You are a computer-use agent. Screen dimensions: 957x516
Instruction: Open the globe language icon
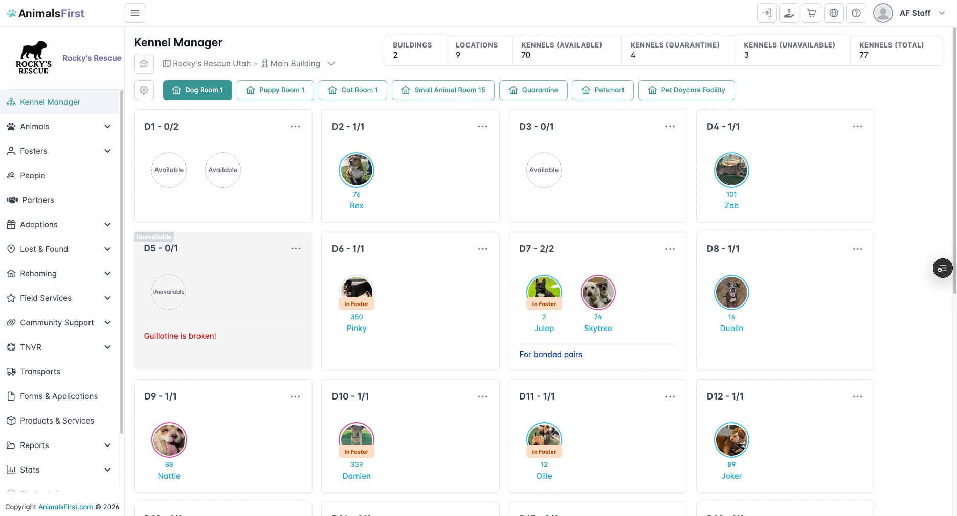pyautogui.click(x=834, y=13)
